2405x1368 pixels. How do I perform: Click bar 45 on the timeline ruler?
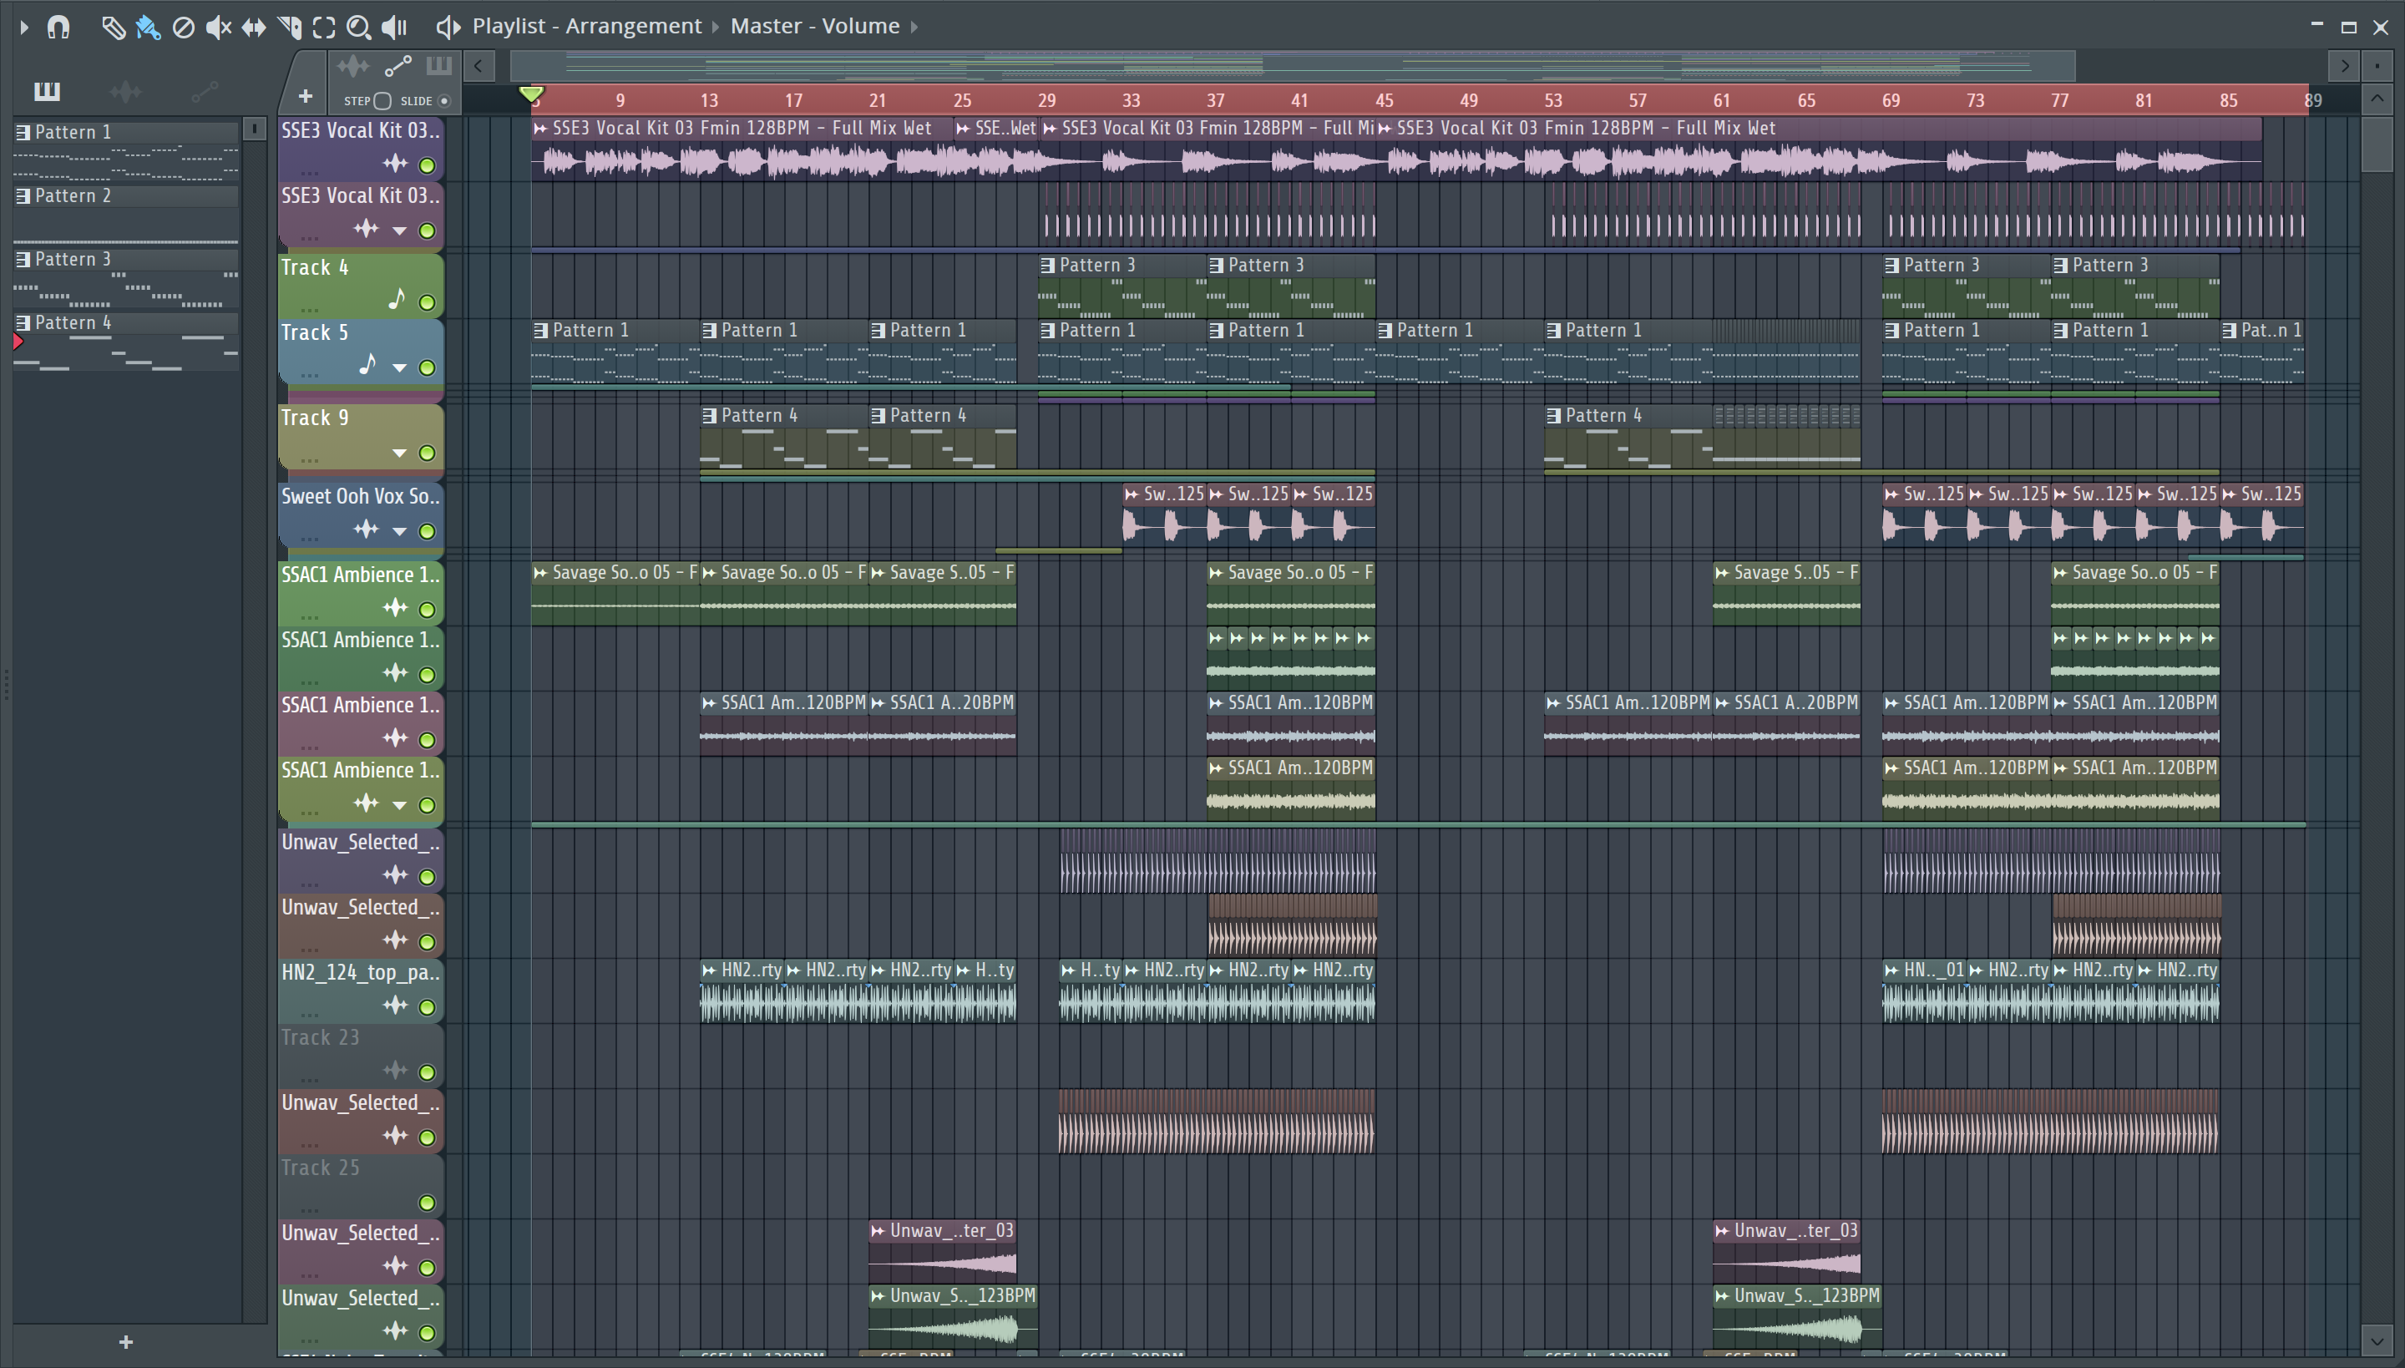coord(1385,100)
